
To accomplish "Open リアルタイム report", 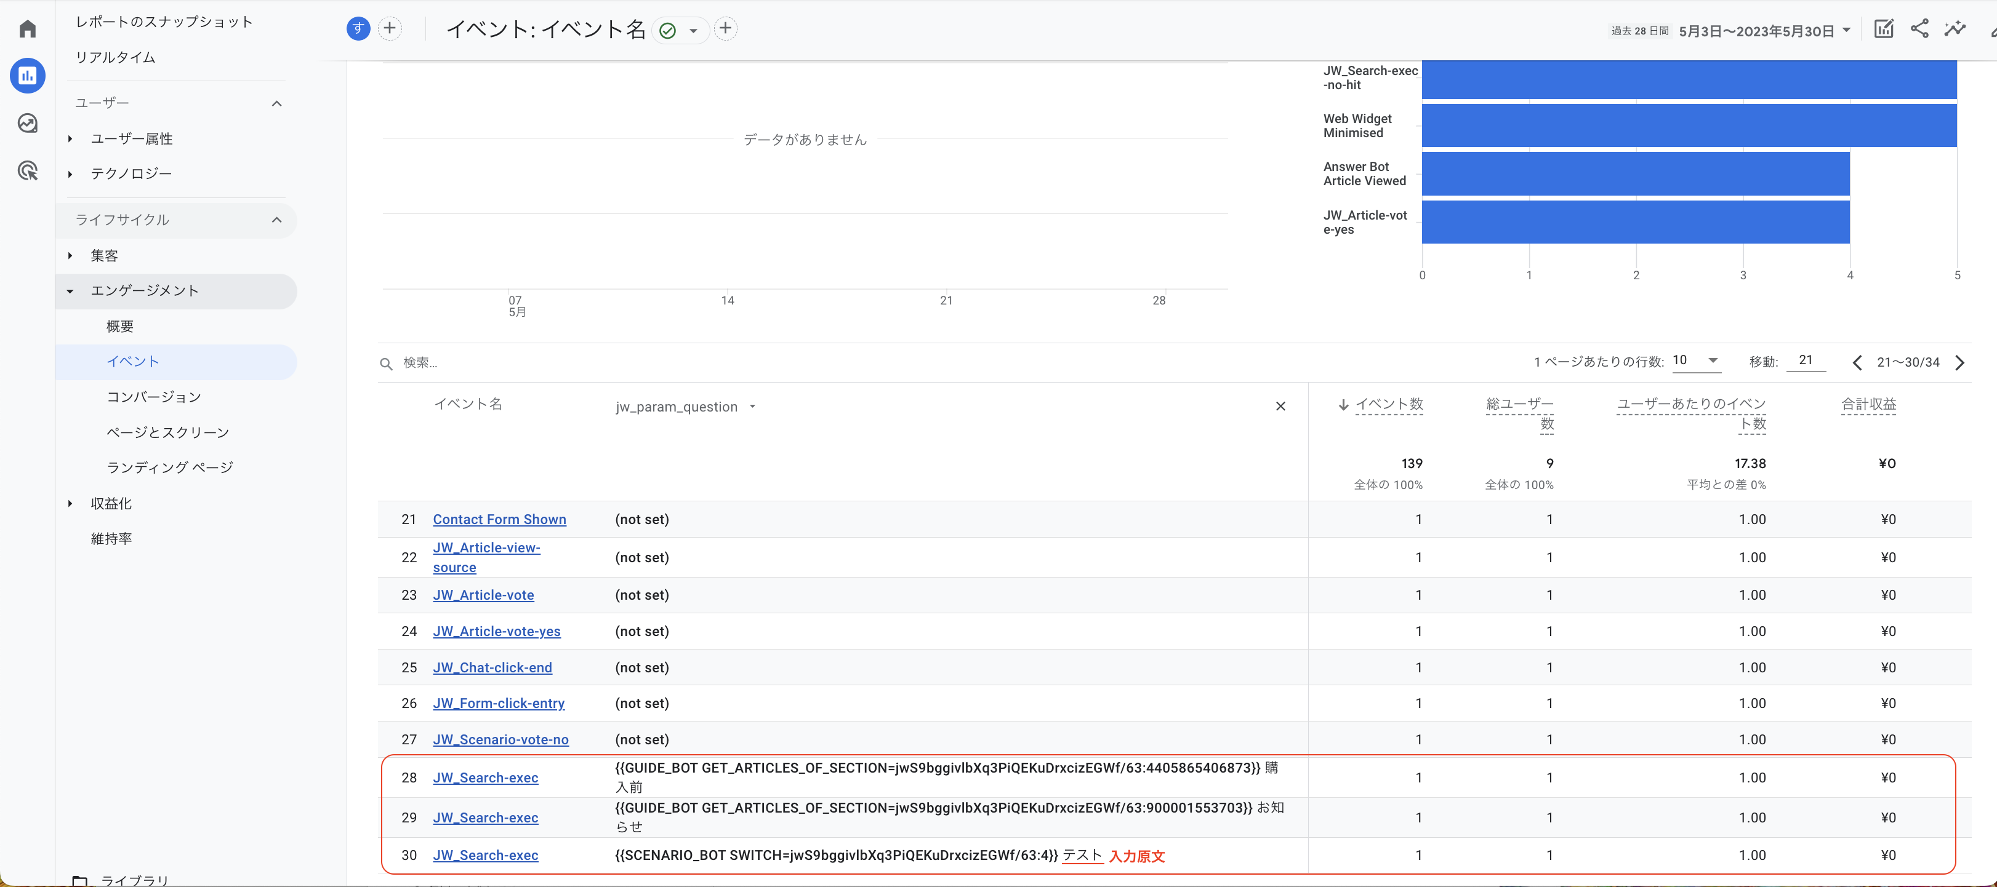I will tap(115, 57).
